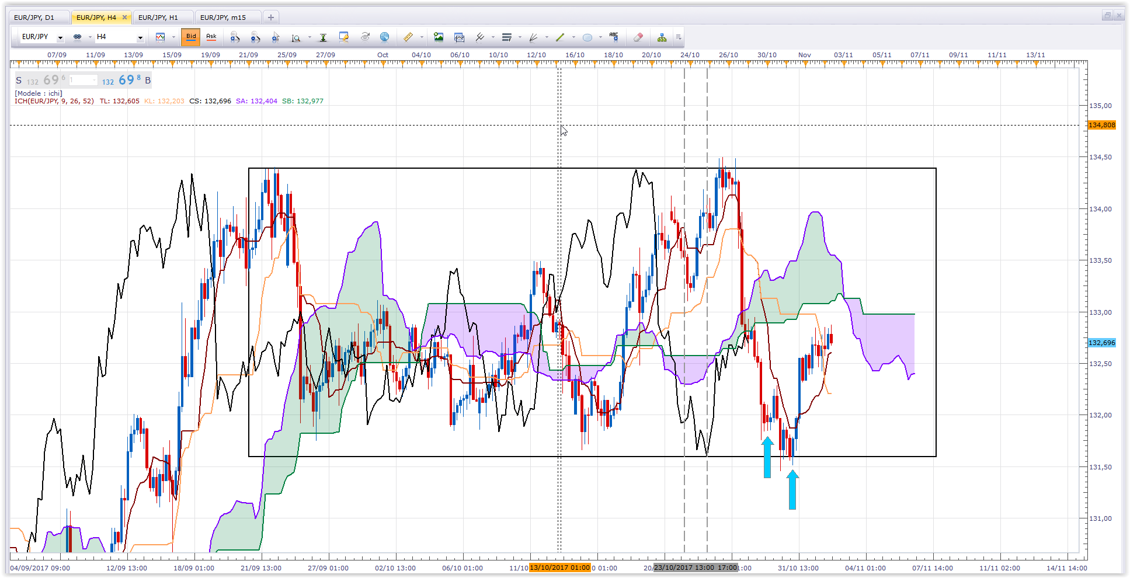Toggle Bid price display
The image size is (1130, 578).
(191, 37)
